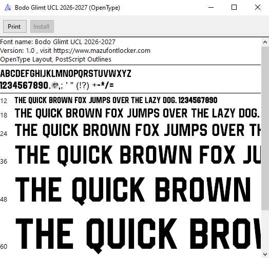Click the scrollbar down arrow
This screenshot has width=269, height=258.
tap(265, 254)
